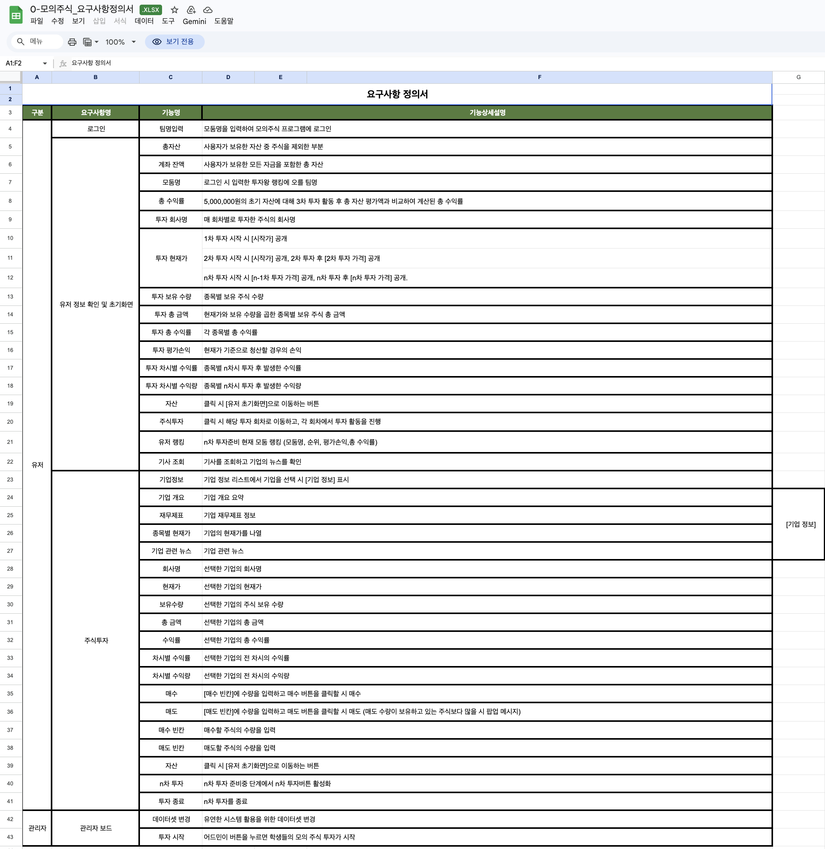The image size is (825, 849).
Task: Open the filter views table icon
Action: pos(87,42)
